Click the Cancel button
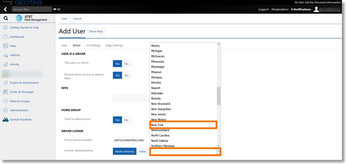This screenshot has height=165, width=347. pos(77,19)
